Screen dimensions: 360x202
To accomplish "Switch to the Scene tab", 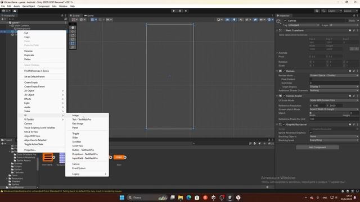I will click(x=75, y=16).
